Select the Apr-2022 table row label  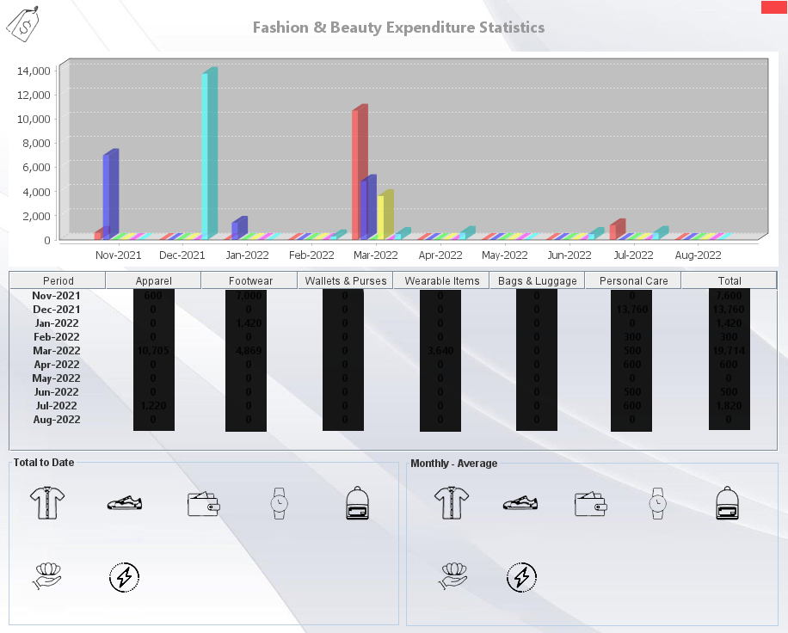click(56, 364)
